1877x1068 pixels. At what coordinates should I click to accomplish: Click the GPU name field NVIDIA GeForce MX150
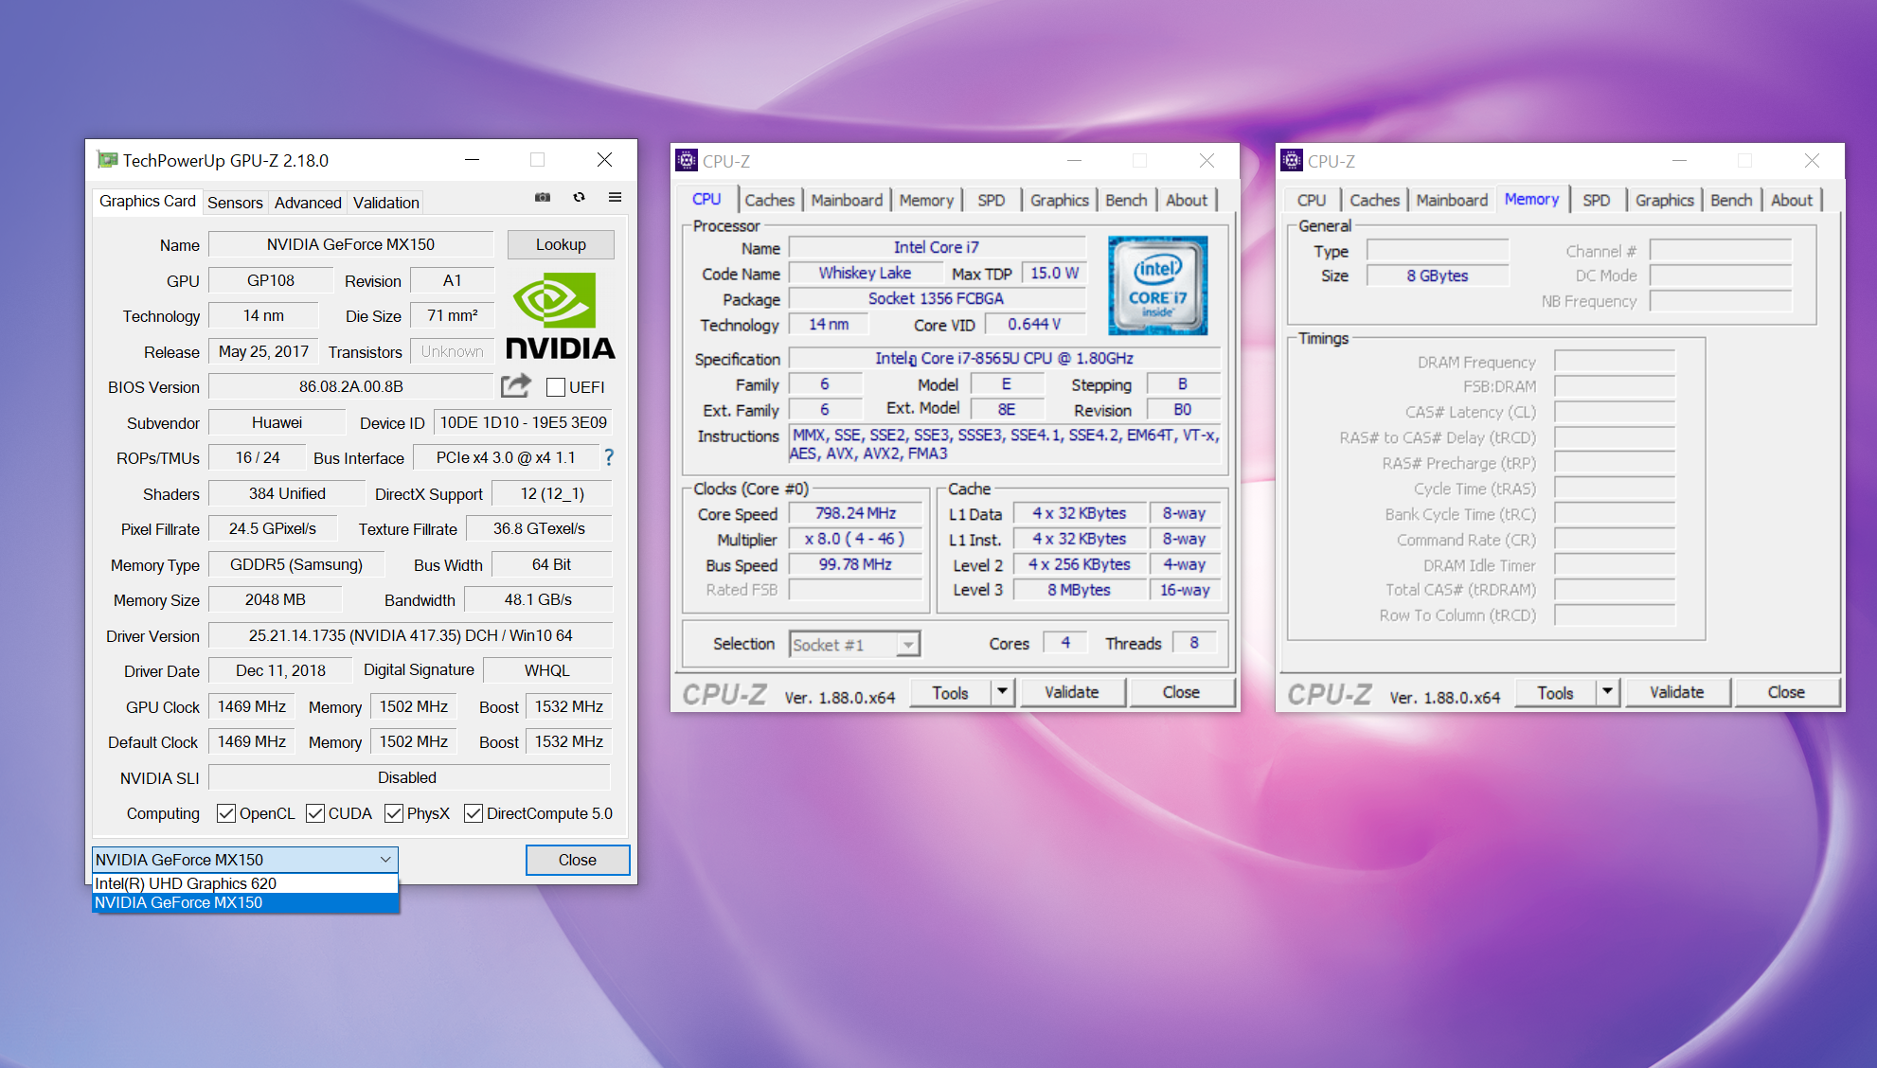pos(351,244)
